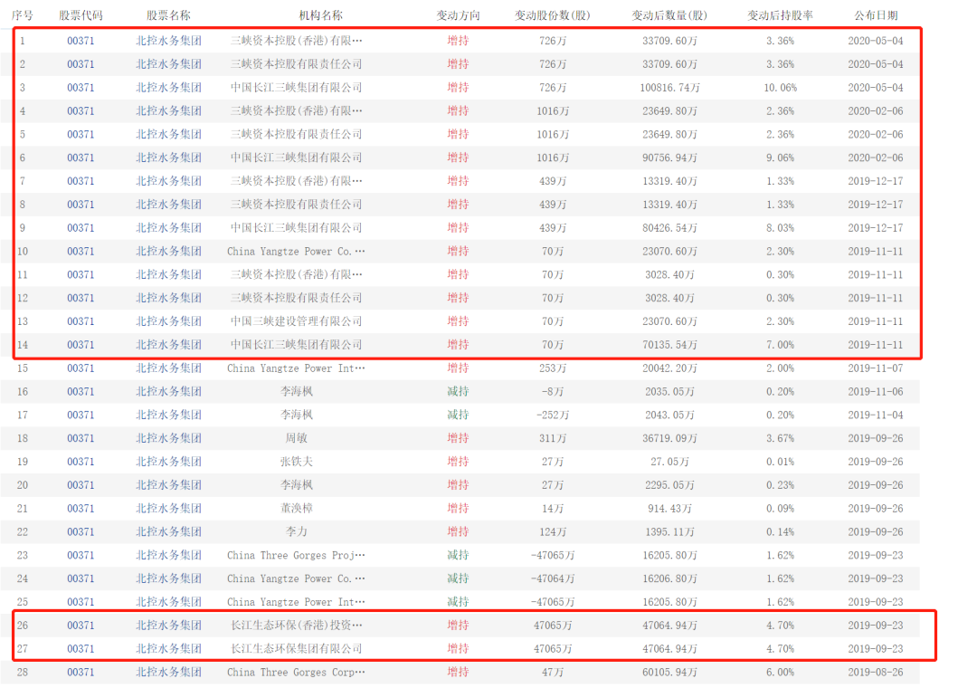Select China Three Gorges Corp in row 28

click(297, 673)
